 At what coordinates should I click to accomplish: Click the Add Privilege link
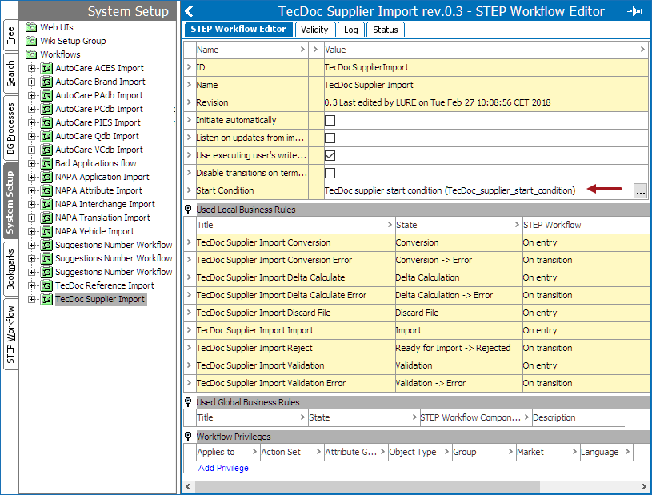click(223, 468)
